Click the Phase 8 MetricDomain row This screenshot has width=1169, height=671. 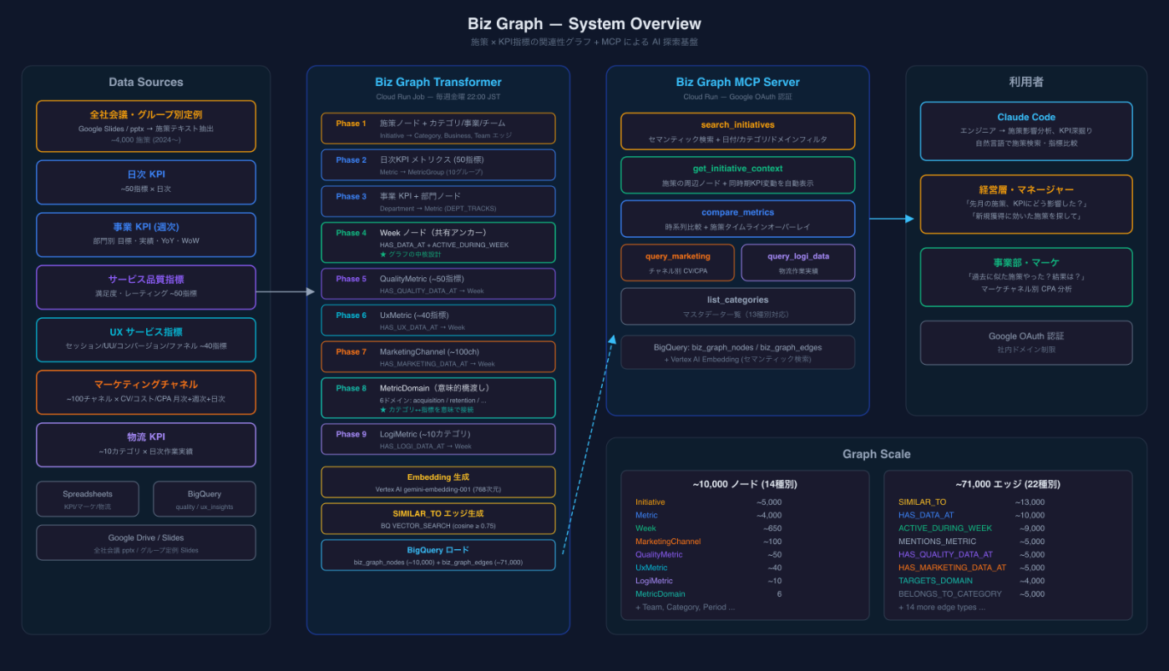(438, 398)
